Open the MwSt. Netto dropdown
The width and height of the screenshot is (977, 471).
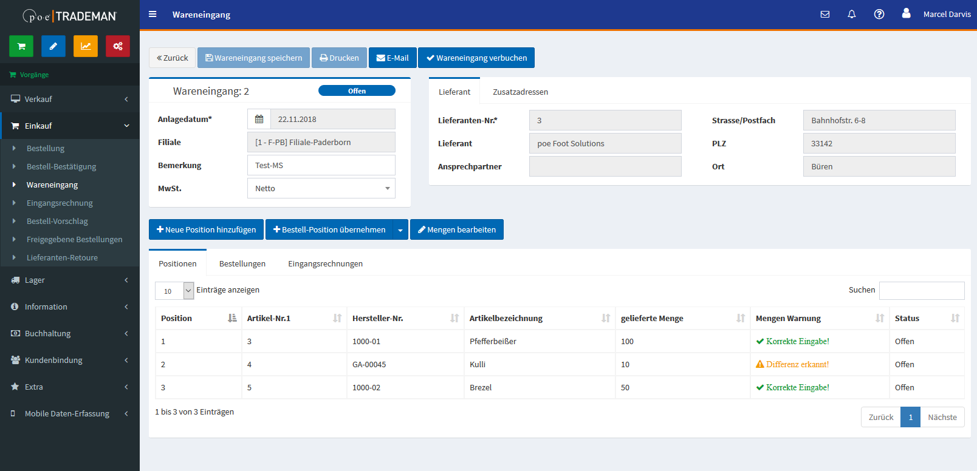pos(321,188)
